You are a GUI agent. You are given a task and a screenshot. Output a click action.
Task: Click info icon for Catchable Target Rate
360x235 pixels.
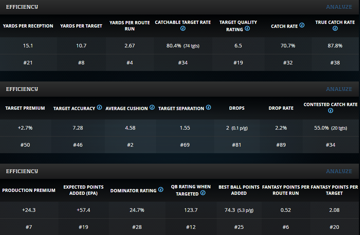coord(183,29)
